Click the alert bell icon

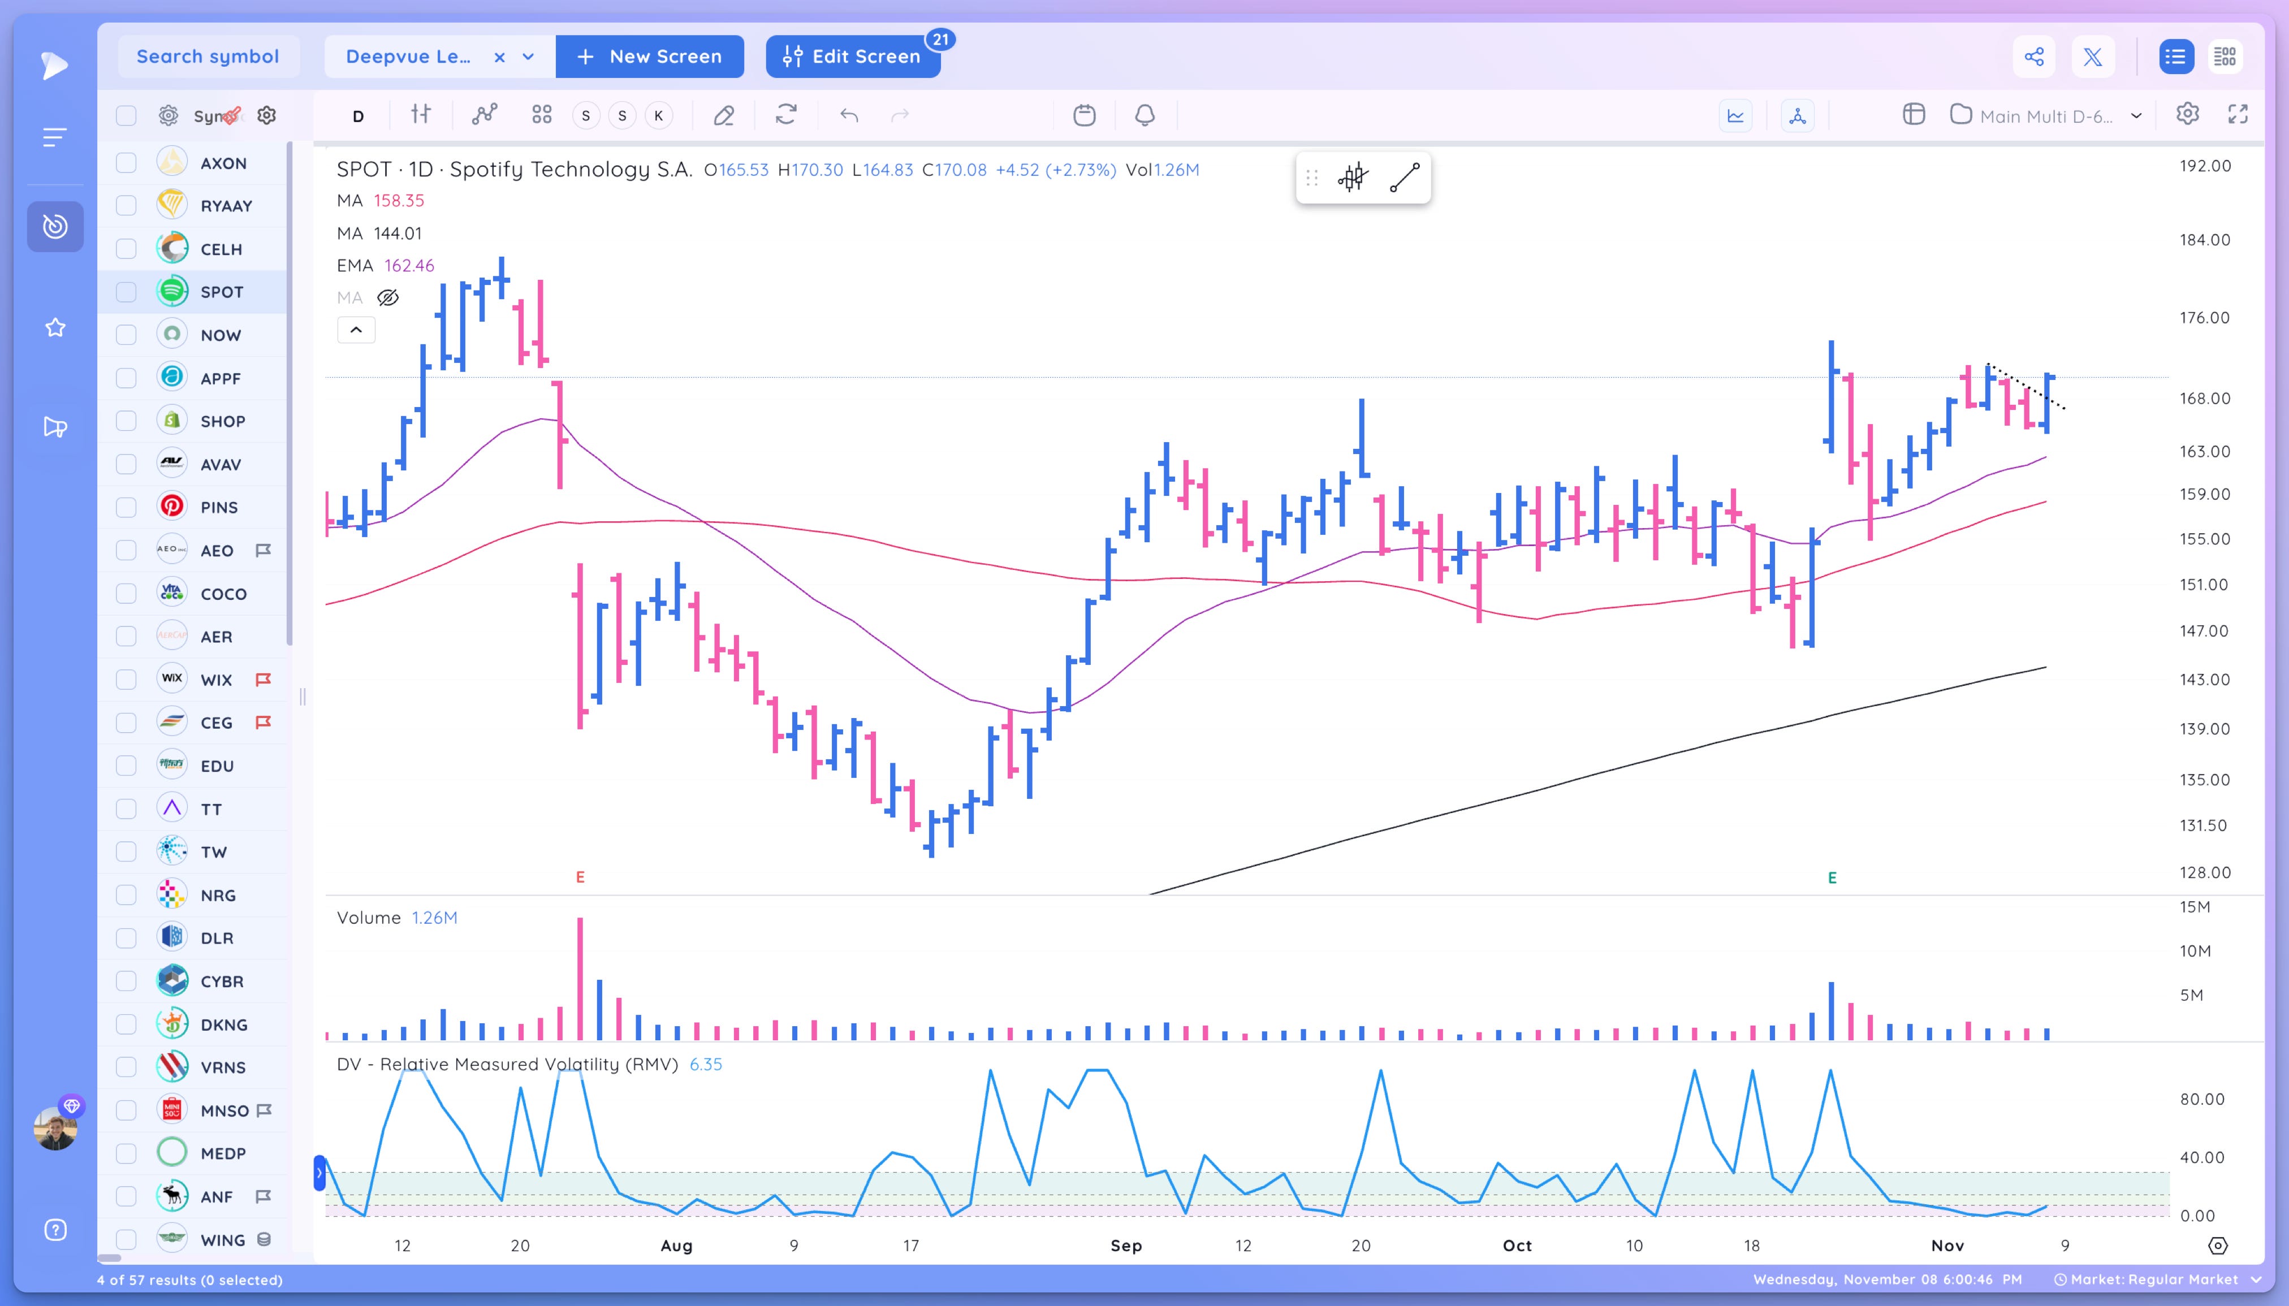point(1144,115)
